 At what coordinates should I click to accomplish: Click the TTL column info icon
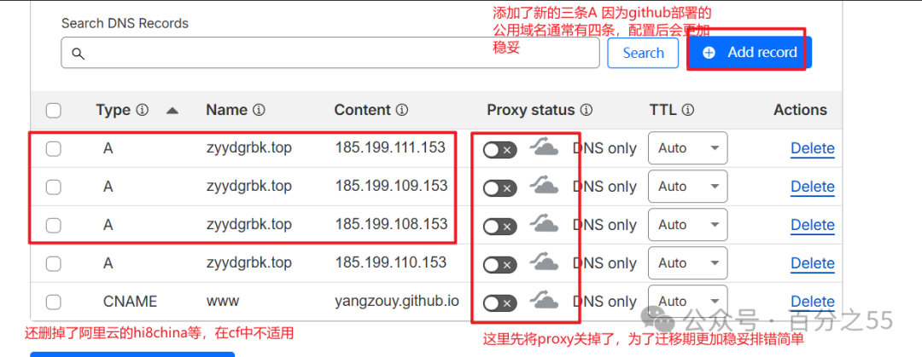pyautogui.click(x=688, y=110)
